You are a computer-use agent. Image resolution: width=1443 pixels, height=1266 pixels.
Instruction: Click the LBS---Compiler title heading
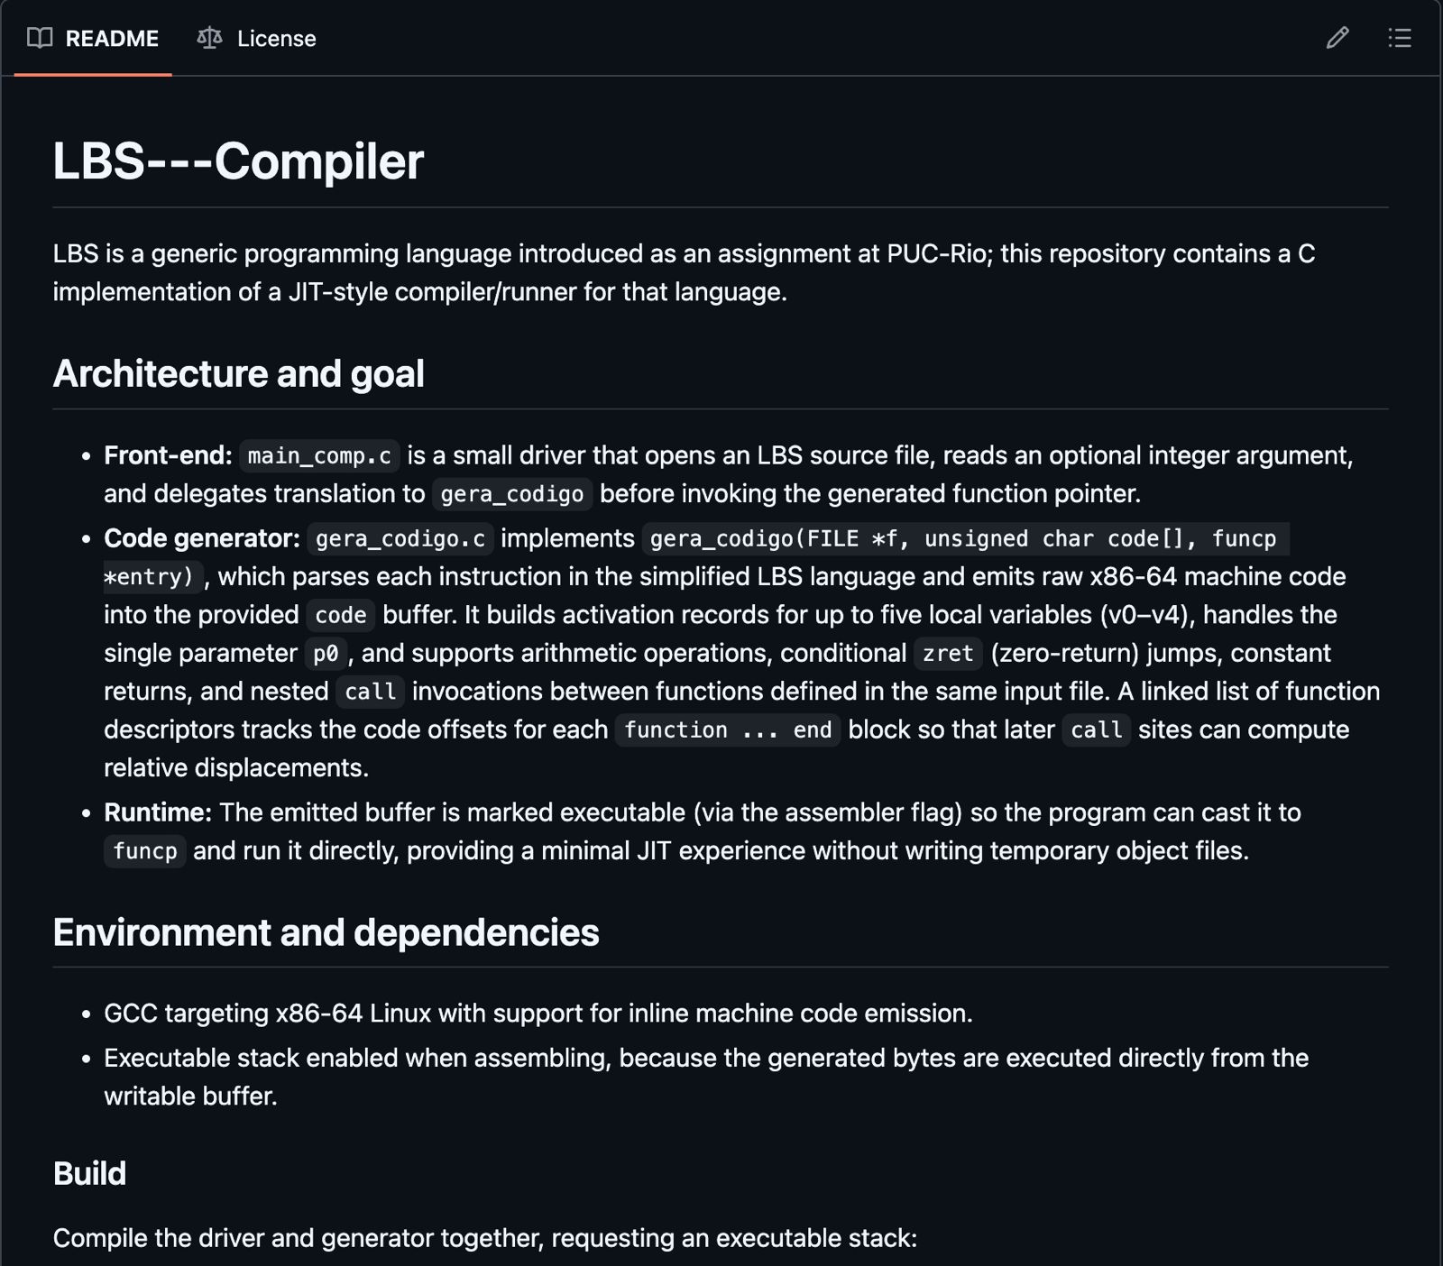238,161
